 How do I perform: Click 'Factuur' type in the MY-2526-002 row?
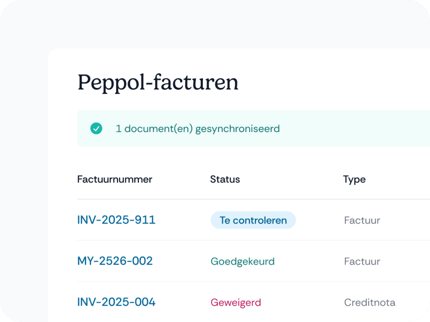pos(362,261)
